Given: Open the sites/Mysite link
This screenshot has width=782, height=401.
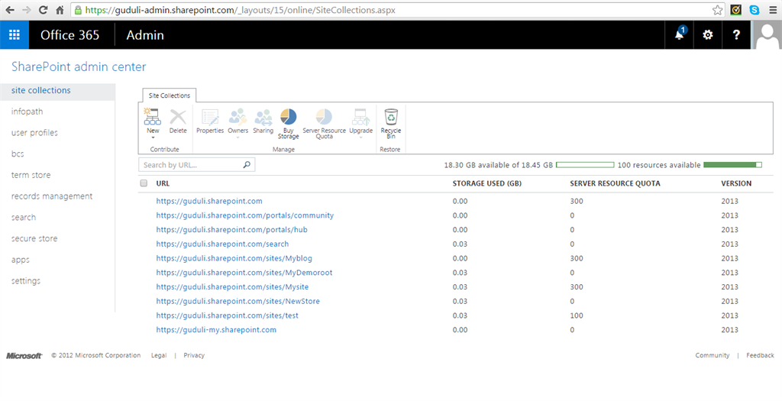Looking at the screenshot, I should click(232, 286).
